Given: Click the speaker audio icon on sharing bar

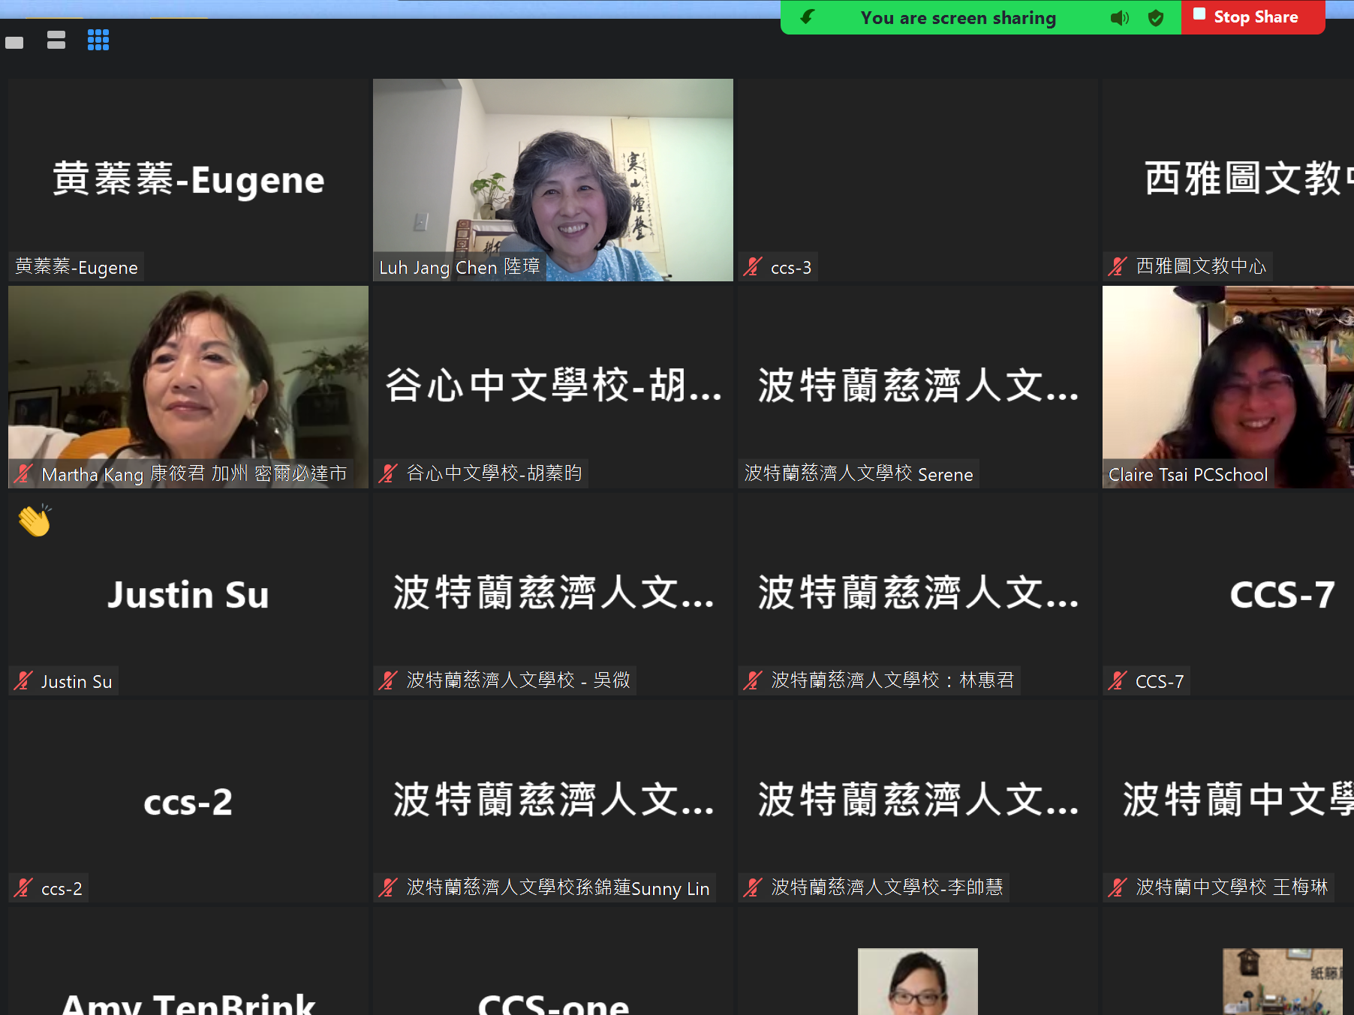Looking at the screenshot, I should tap(1119, 18).
